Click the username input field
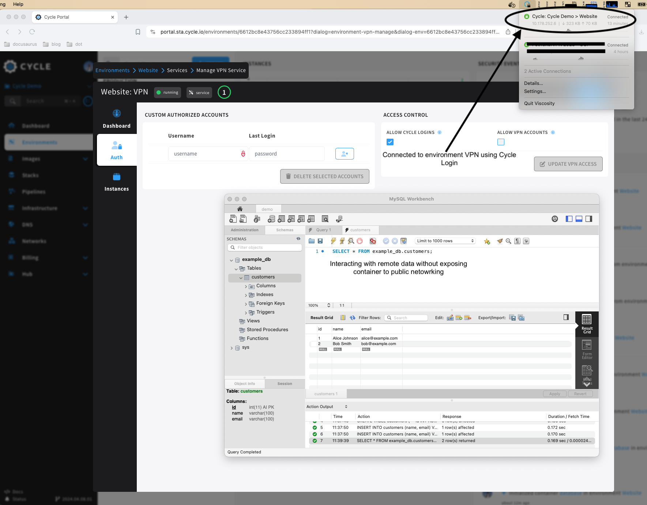This screenshot has width=647, height=505. click(x=208, y=154)
